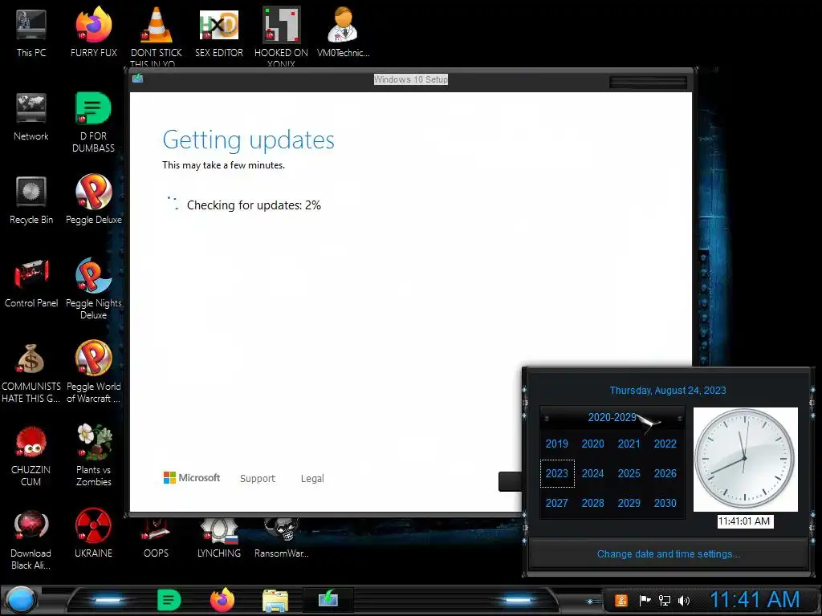Image resolution: width=822 pixels, height=616 pixels.
Task: Click the orange system tray icon
Action: click(x=621, y=600)
